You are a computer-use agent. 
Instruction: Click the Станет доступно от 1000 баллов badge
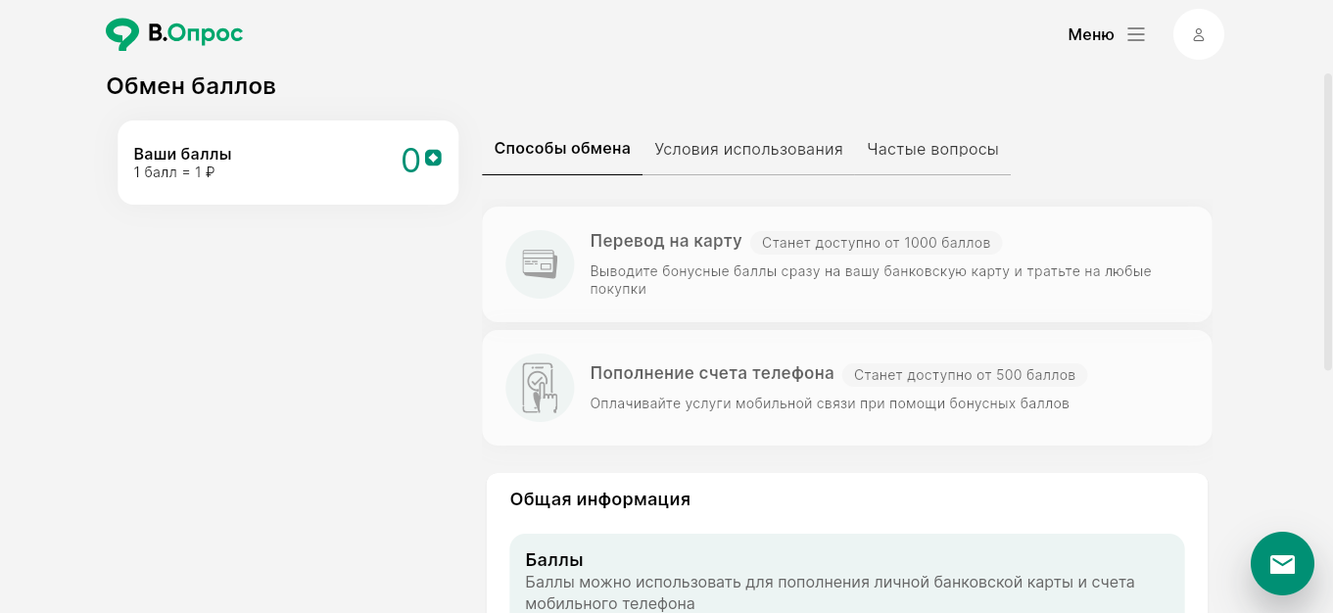[876, 243]
